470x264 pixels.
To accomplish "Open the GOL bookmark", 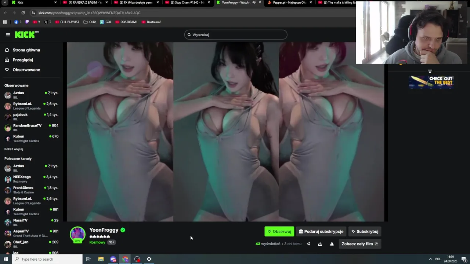I will [106, 22].
